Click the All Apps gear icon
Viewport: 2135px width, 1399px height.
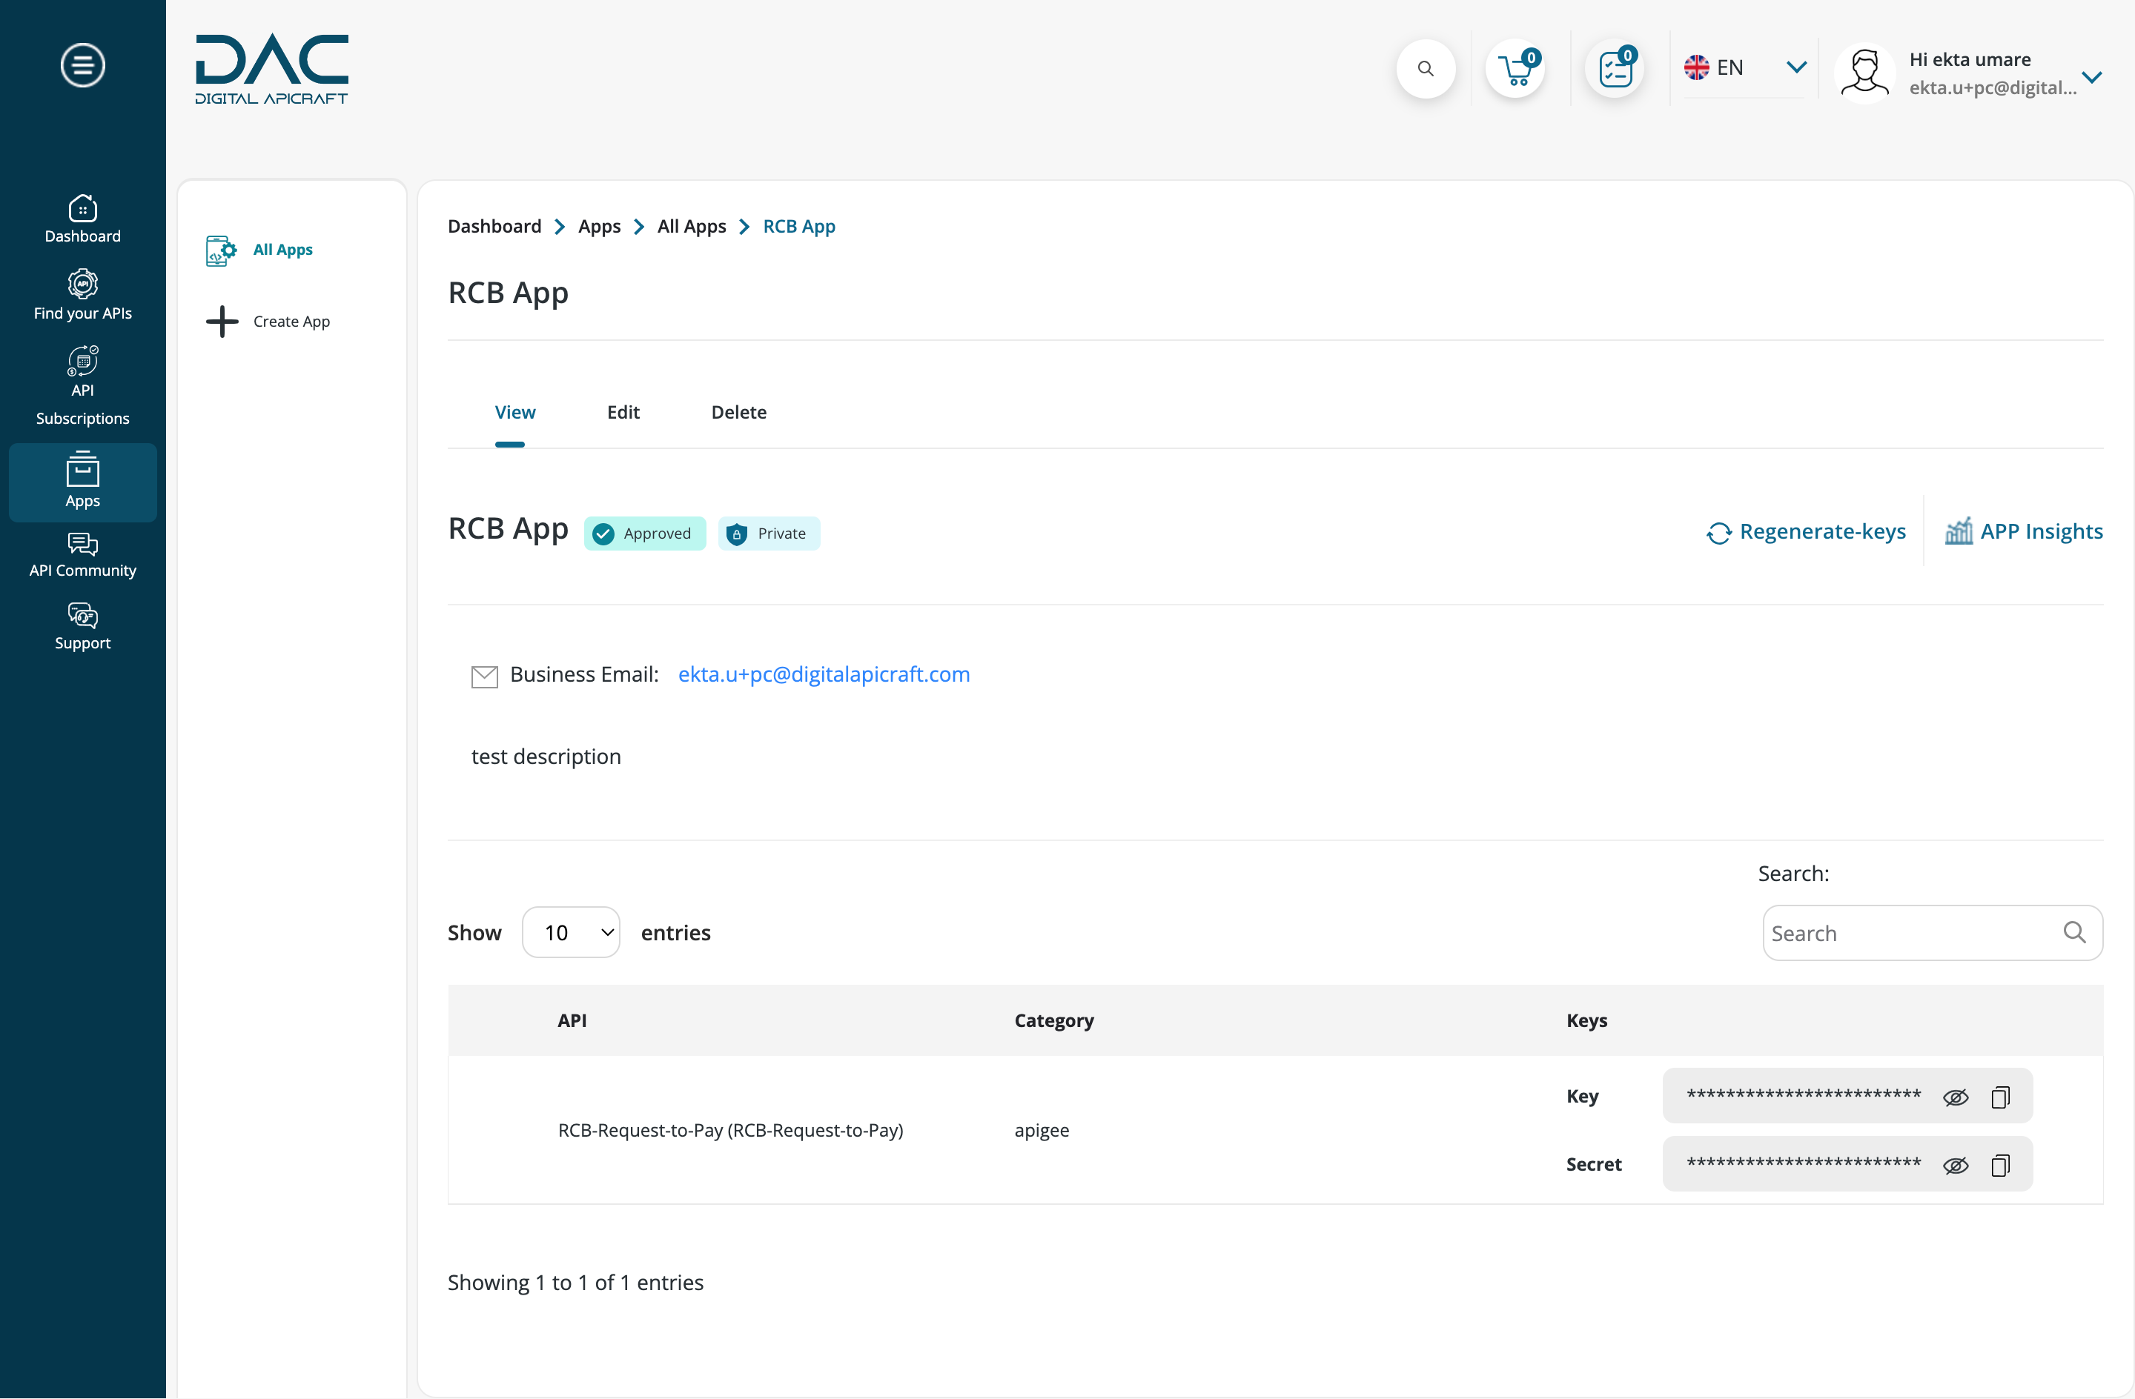(221, 250)
